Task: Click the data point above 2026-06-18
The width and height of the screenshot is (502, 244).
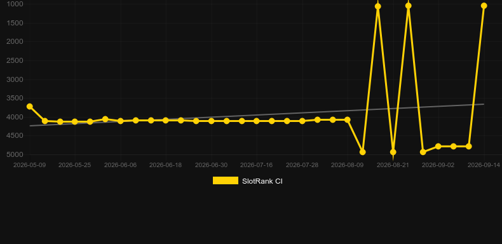Action: pos(165,120)
